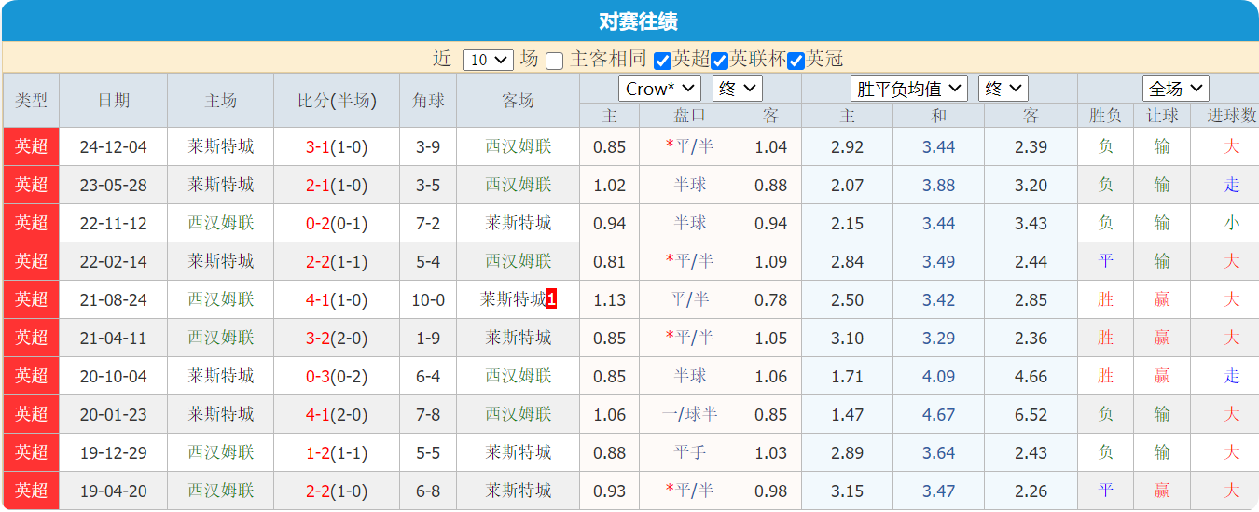This screenshot has height=512, width=1259.
Task: Click the red card badge beside 莱斯特城
Action: pos(552,299)
